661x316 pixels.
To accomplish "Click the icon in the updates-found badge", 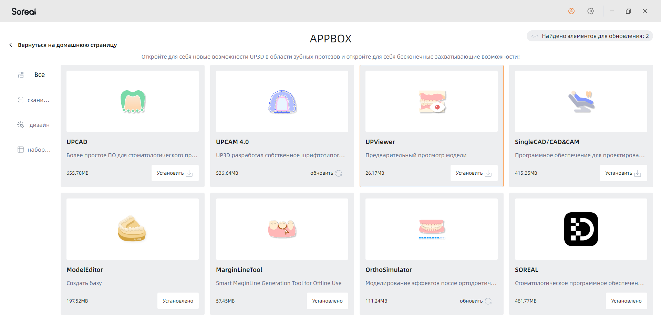I will coord(535,36).
